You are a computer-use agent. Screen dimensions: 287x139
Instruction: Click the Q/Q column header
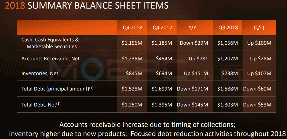259,28
